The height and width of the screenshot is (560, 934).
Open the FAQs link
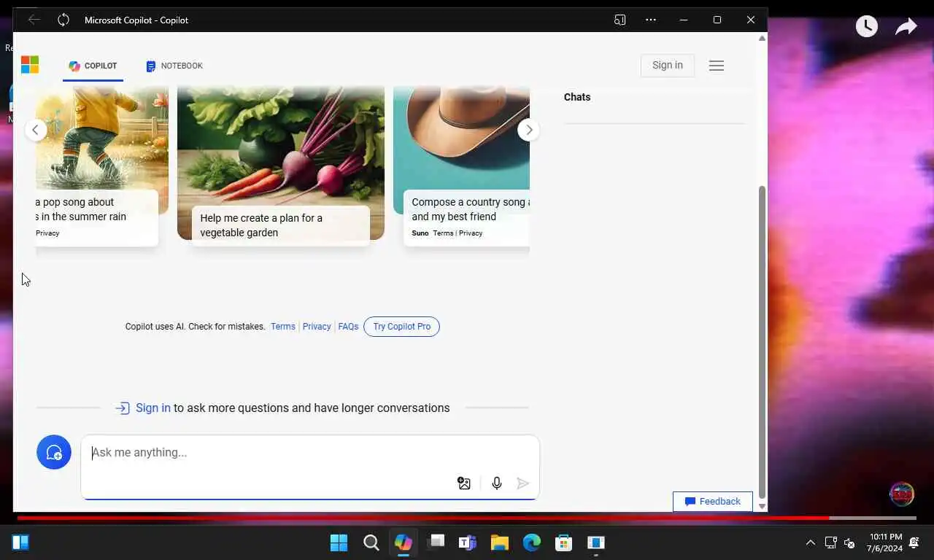(x=348, y=327)
